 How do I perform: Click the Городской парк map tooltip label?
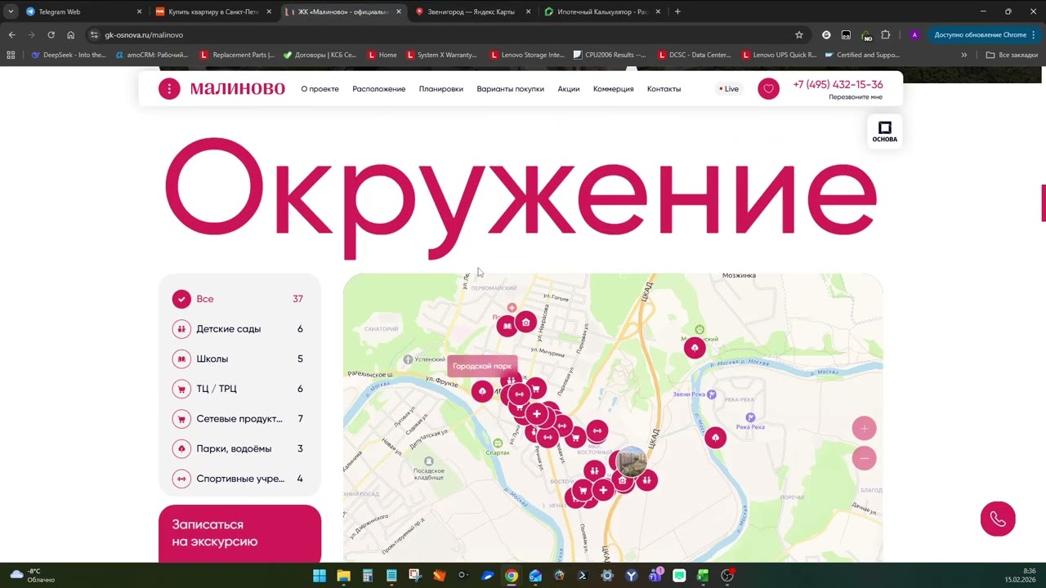482,366
